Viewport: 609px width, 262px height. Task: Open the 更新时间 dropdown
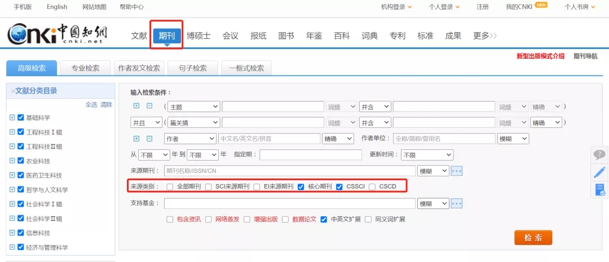[427, 154]
